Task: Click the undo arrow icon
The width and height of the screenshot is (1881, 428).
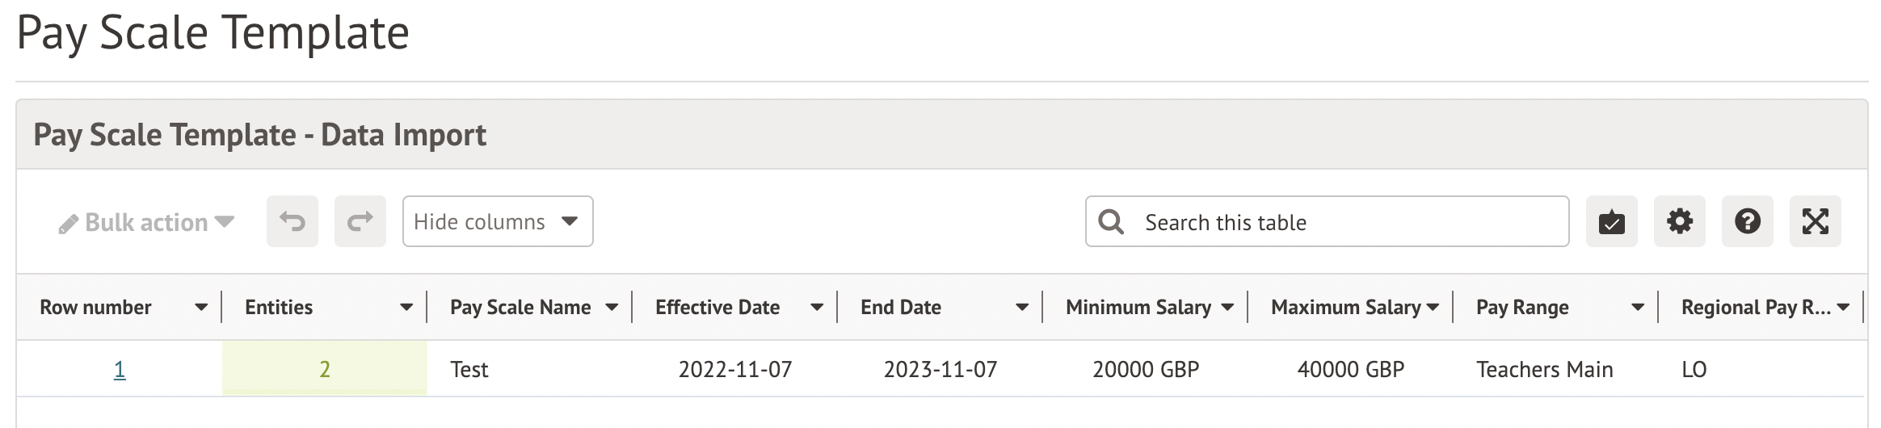Action: tap(292, 221)
